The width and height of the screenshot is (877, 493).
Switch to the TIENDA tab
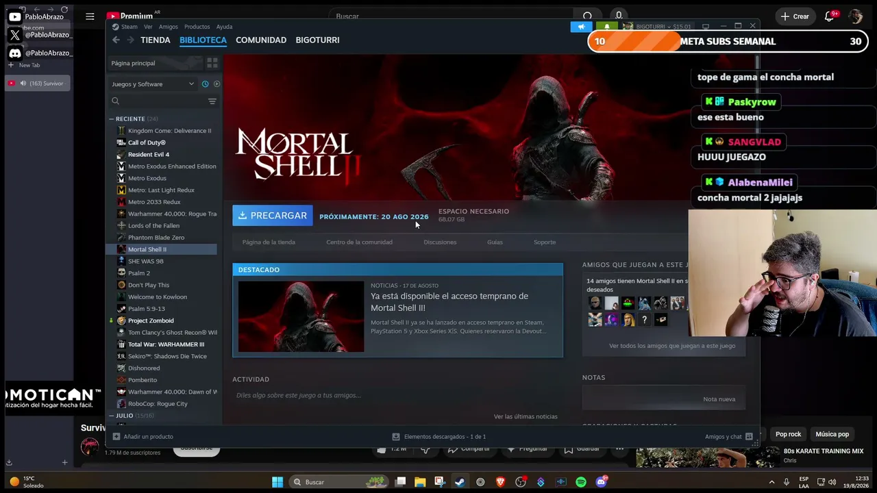click(x=156, y=40)
